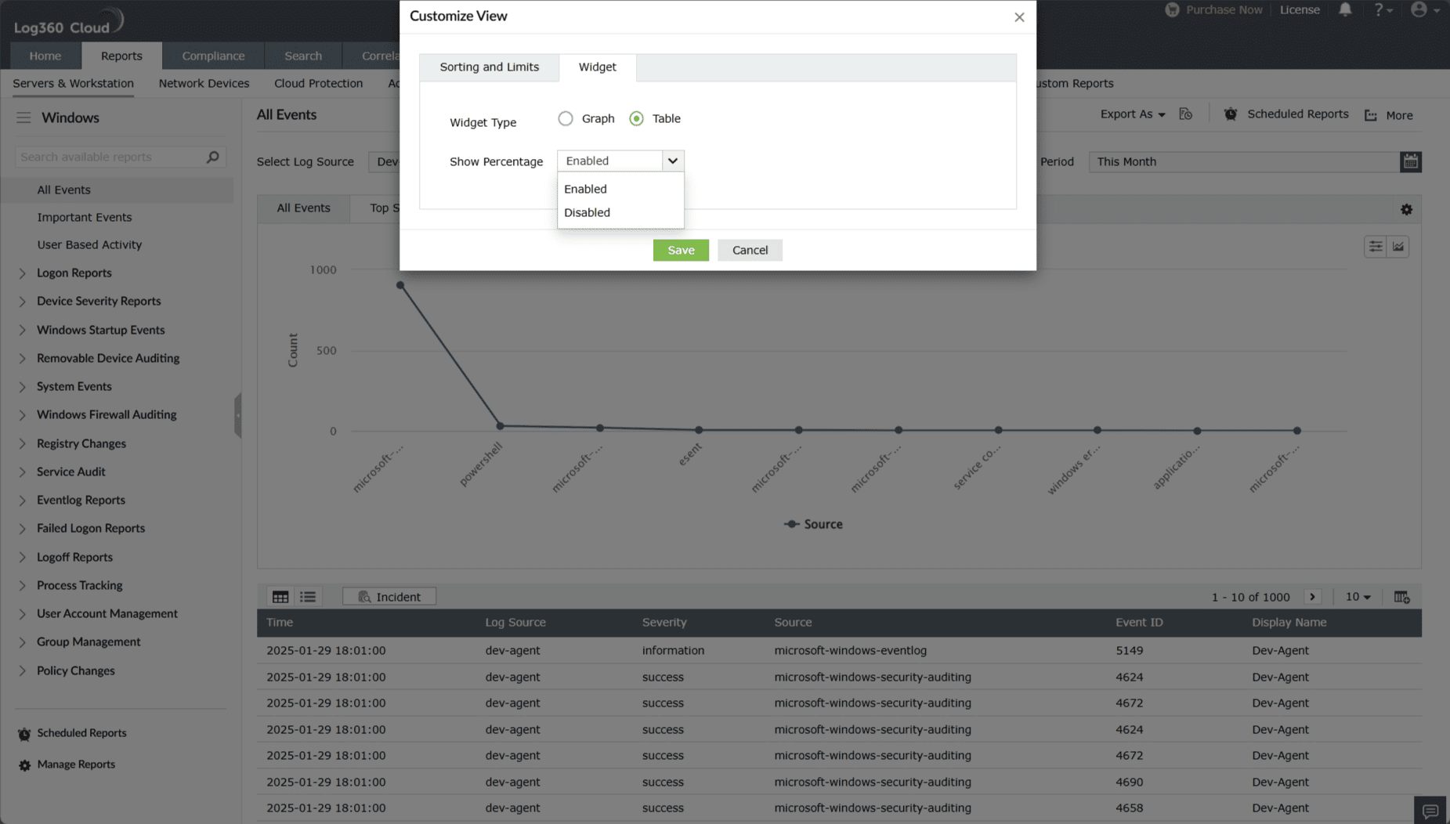Click the green Save button
This screenshot has width=1450, height=824.
pyautogui.click(x=681, y=250)
